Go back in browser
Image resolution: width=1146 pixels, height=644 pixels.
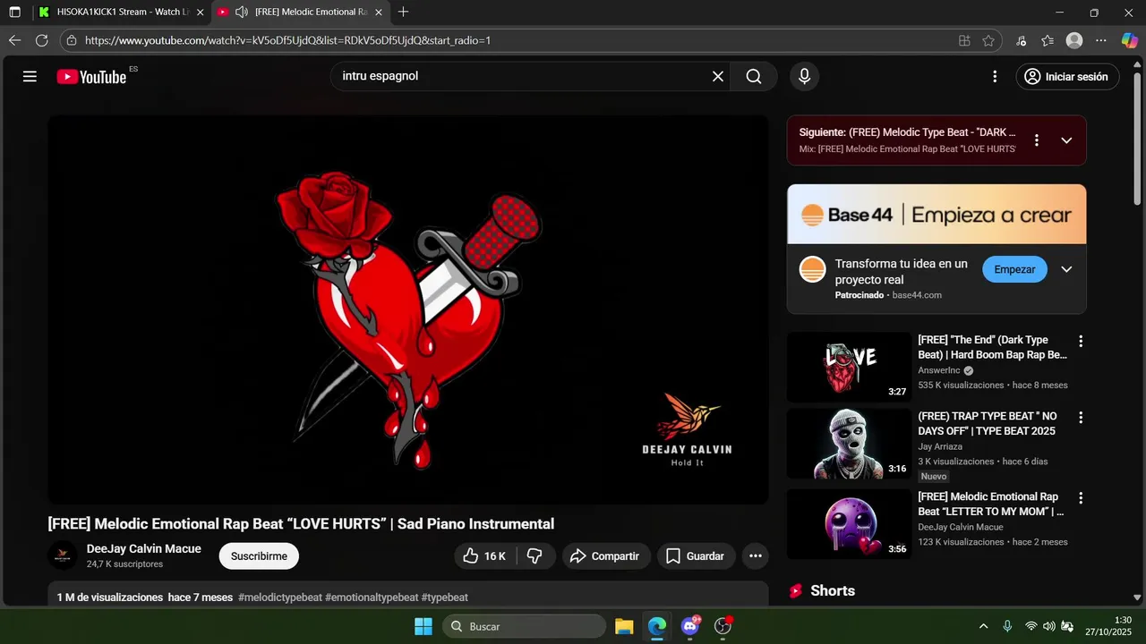click(x=14, y=40)
